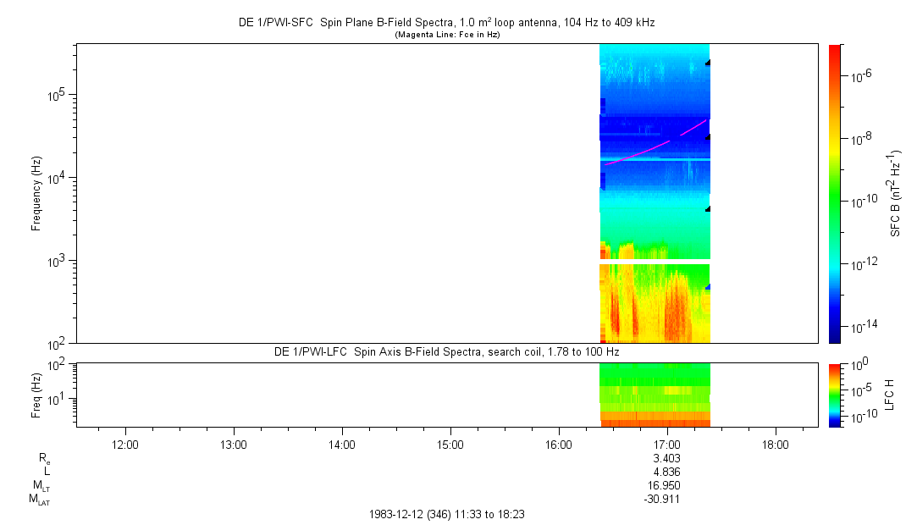Screen dimensions: 917x525
Task: Click the LFC H color scale bar
Action: (x=834, y=394)
